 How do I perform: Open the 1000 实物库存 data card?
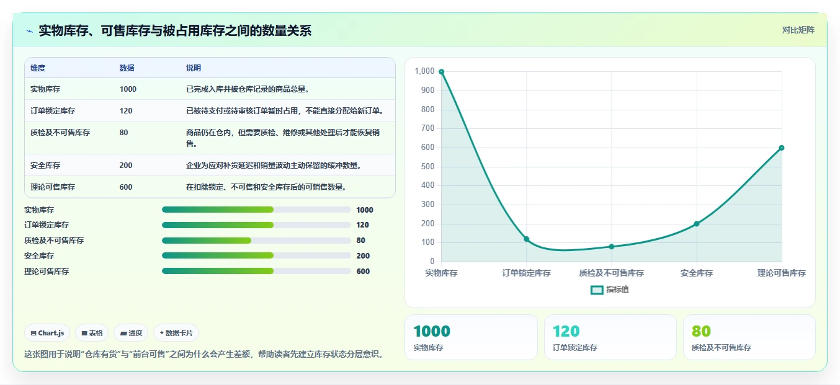pyautogui.click(x=471, y=337)
